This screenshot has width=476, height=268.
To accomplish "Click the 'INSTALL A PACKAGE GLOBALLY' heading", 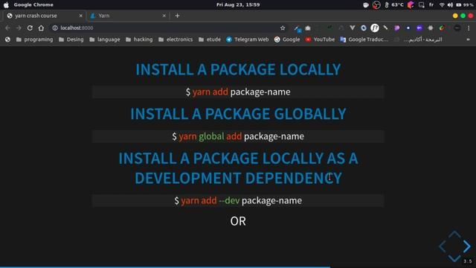I will point(238,114).
